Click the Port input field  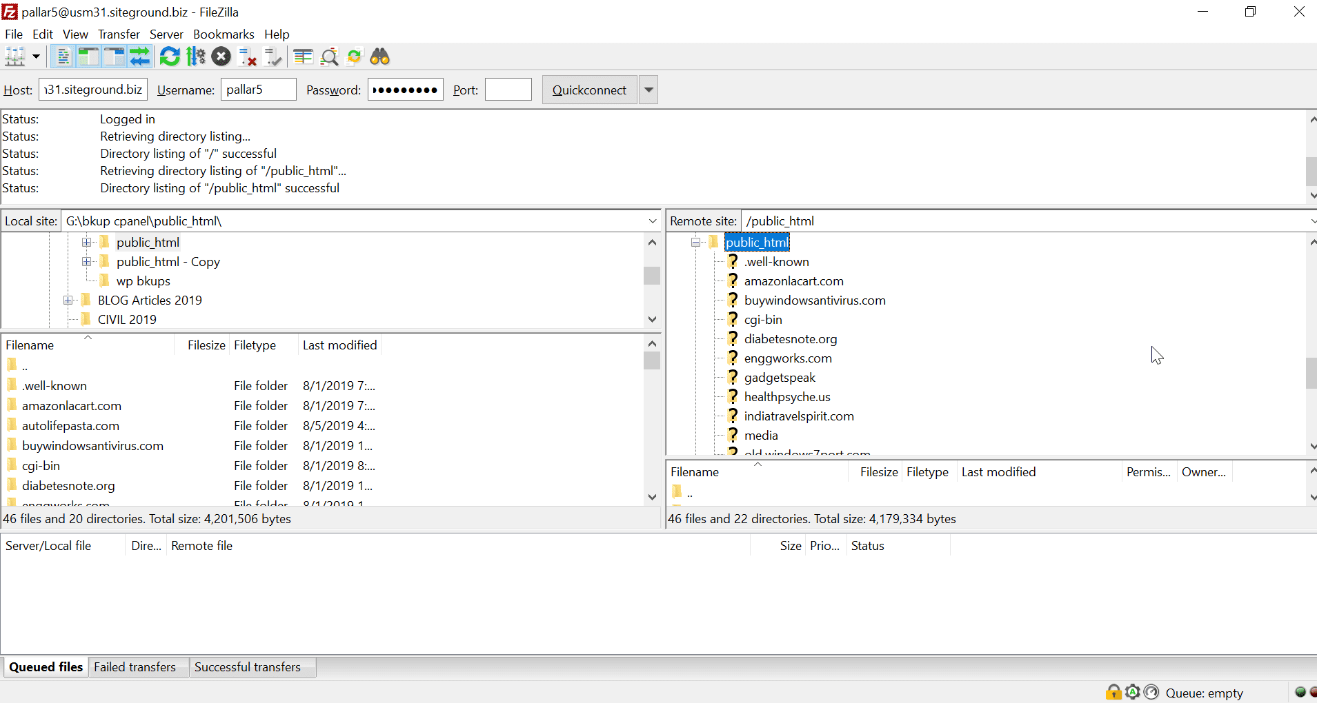pyautogui.click(x=508, y=90)
